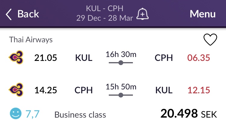
Task: Tap the 29 Dec - 28 Mar dates
Action: [105, 18]
